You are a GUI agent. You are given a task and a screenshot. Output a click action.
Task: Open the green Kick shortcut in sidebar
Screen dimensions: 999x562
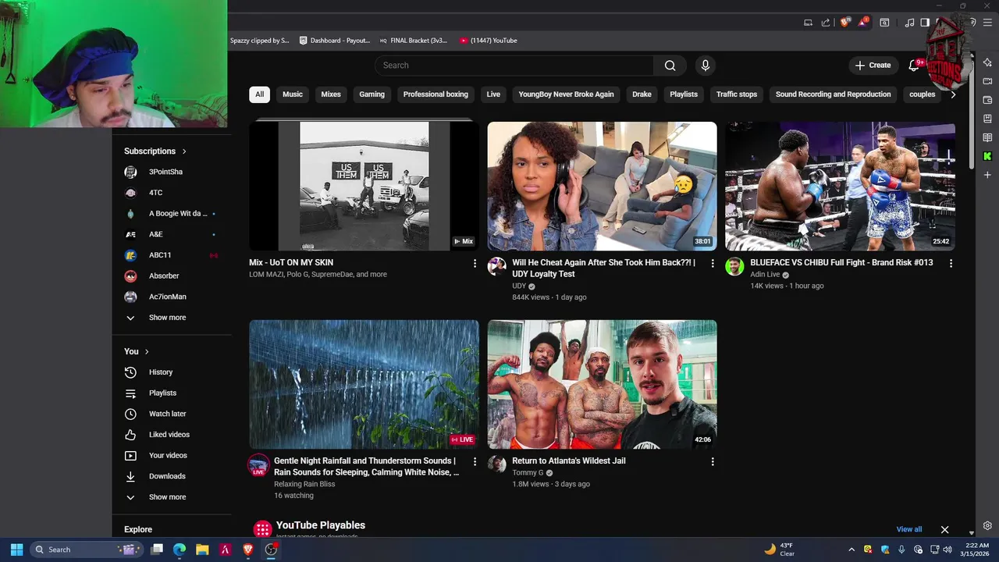click(987, 156)
